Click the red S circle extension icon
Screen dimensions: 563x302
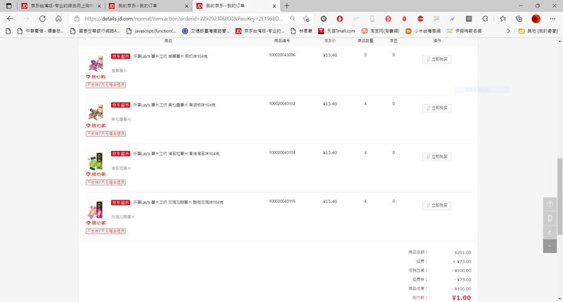pos(388,19)
